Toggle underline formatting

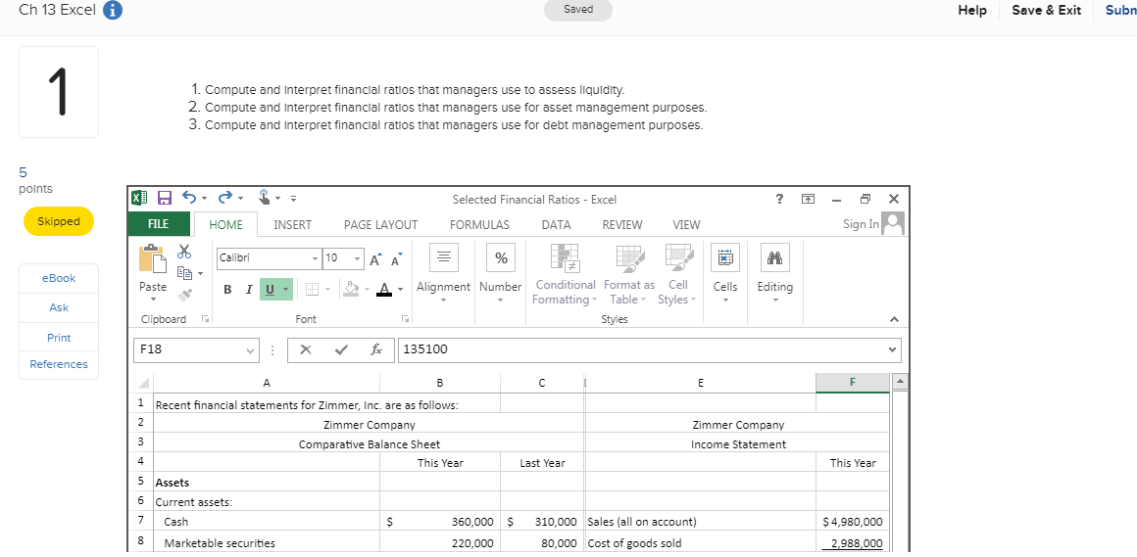click(269, 290)
